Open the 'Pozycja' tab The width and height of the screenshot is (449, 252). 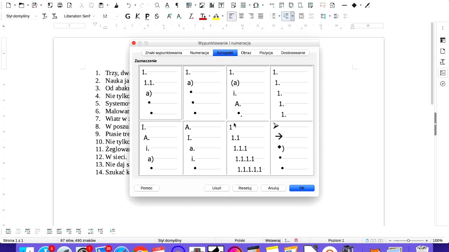click(266, 53)
